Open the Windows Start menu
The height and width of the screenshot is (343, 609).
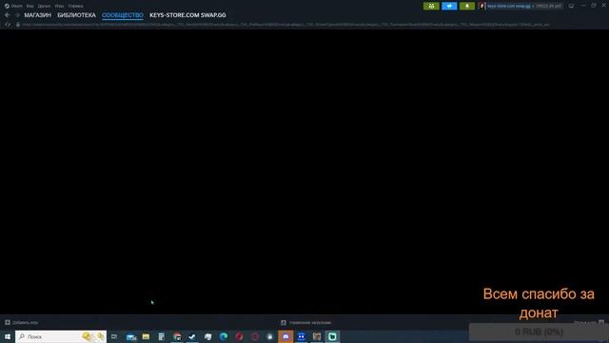[8, 336]
